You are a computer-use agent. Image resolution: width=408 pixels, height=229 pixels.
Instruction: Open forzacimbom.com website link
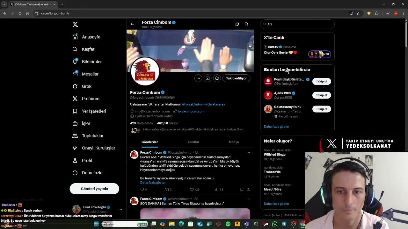coord(191,111)
